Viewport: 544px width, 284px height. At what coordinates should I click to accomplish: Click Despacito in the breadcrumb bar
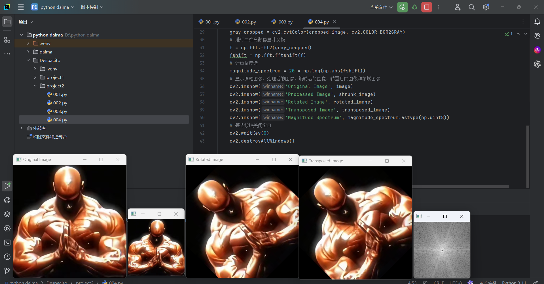point(57,282)
